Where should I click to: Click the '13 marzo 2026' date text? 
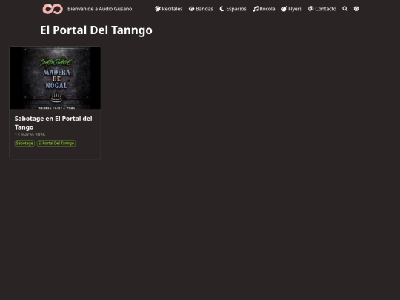tap(30, 134)
